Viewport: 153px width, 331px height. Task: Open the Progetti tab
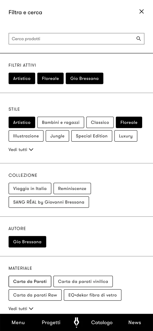point(51,322)
